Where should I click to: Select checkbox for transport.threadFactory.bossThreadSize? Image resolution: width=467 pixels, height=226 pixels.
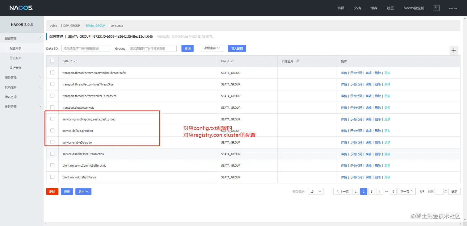[x=52, y=84]
